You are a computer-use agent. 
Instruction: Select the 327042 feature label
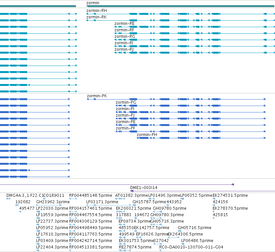point(161,241)
